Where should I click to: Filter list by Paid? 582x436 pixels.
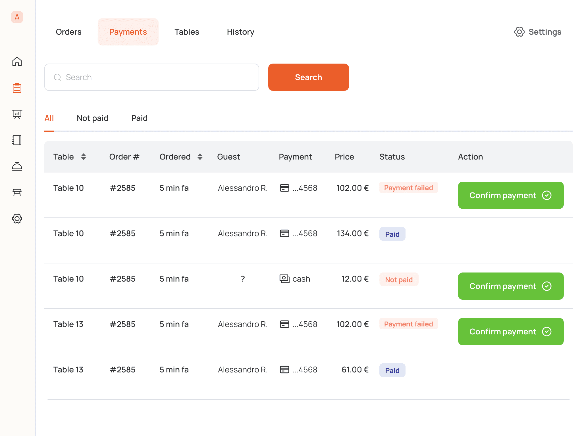[139, 118]
